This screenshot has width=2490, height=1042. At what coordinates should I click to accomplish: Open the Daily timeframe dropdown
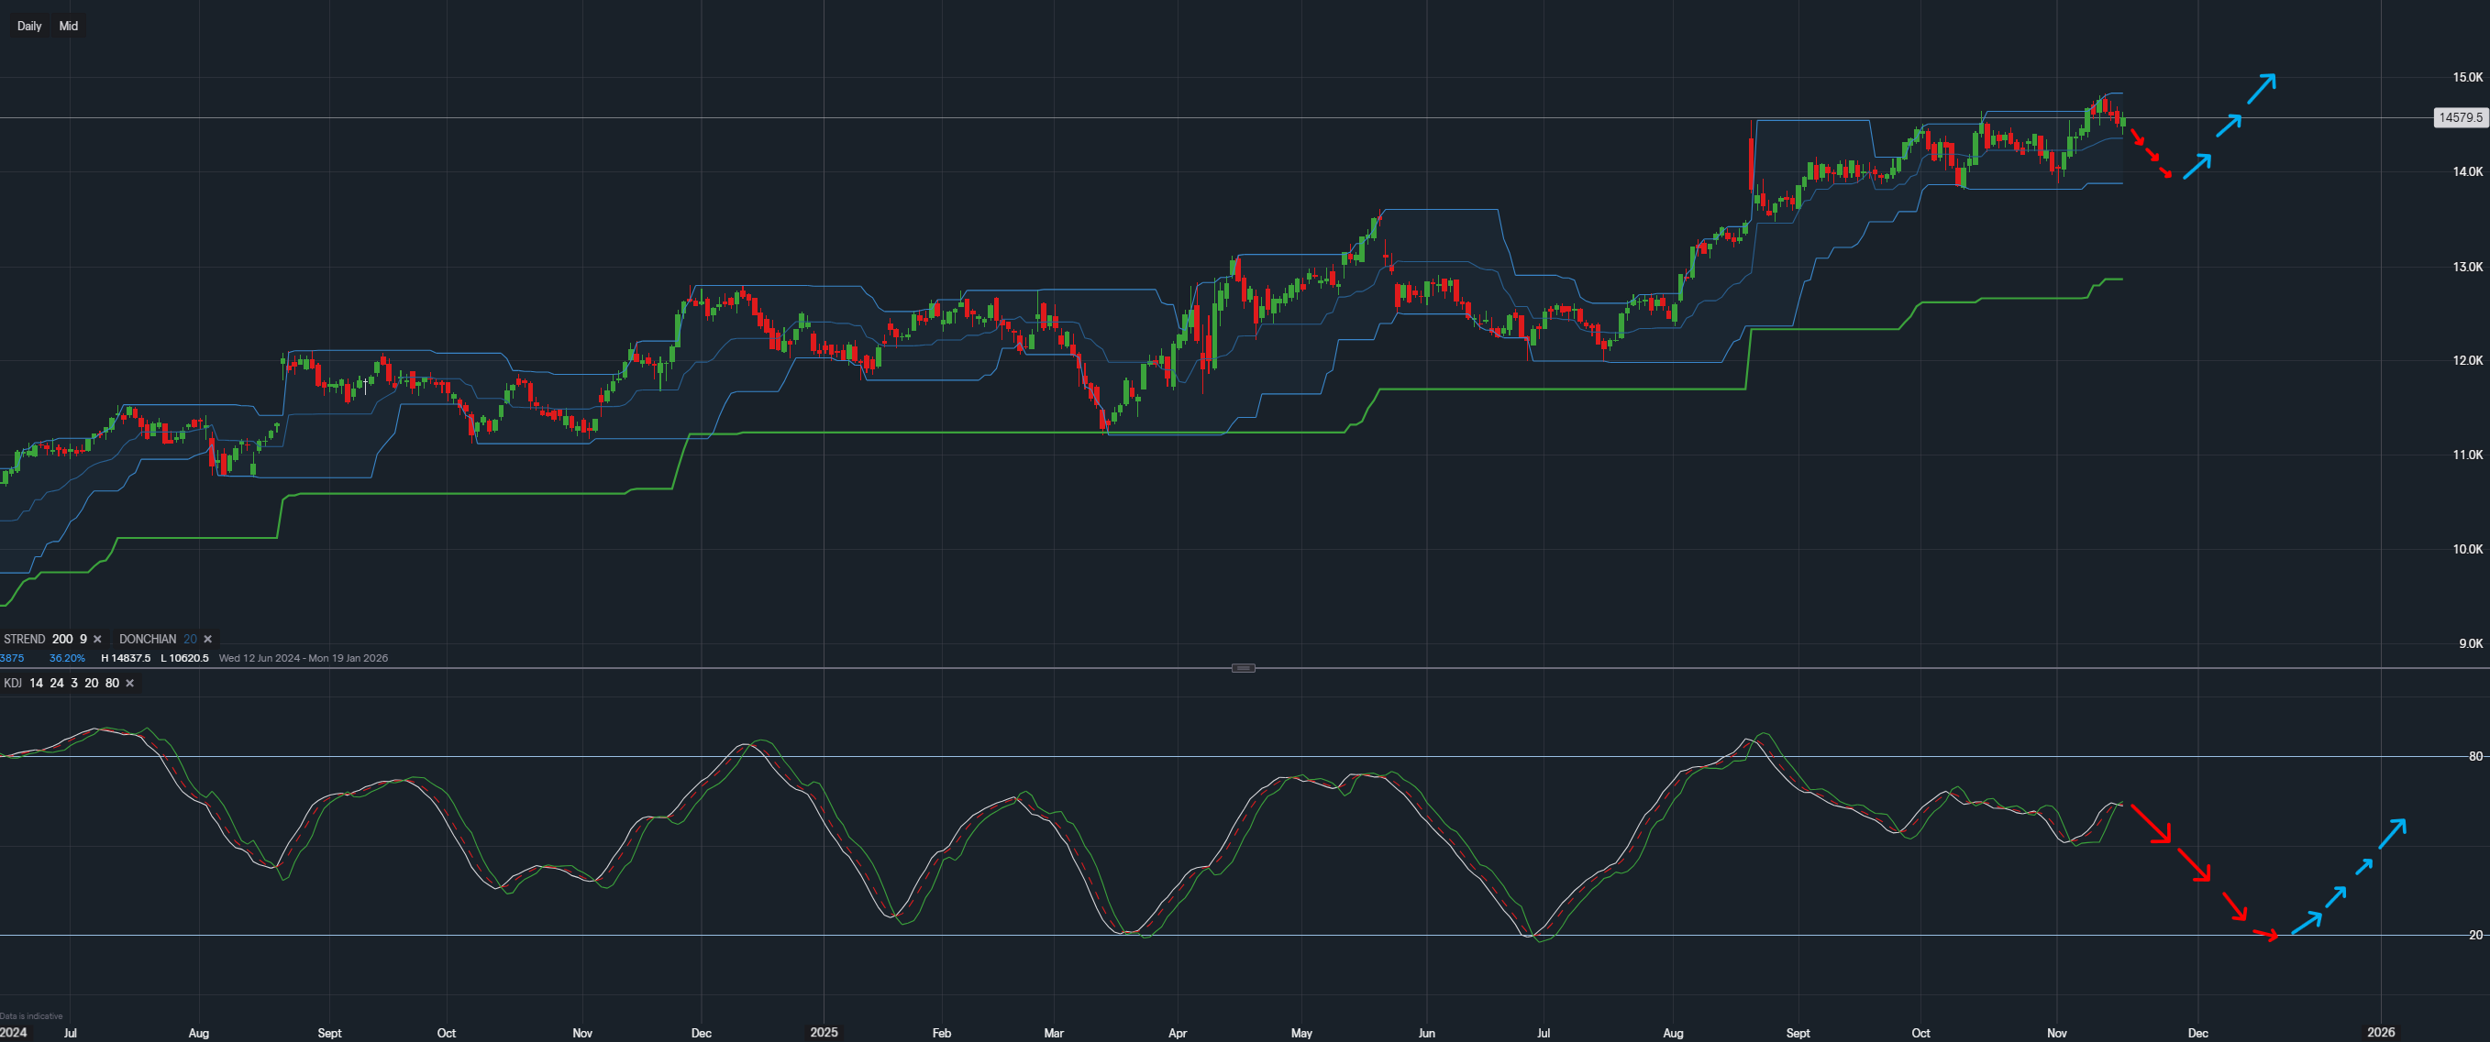(x=29, y=26)
